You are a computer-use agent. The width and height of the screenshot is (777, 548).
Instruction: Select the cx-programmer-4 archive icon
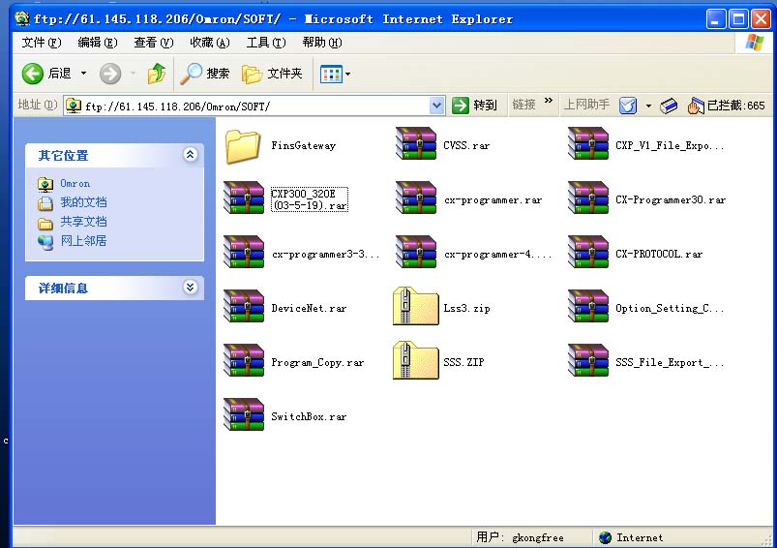click(416, 252)
